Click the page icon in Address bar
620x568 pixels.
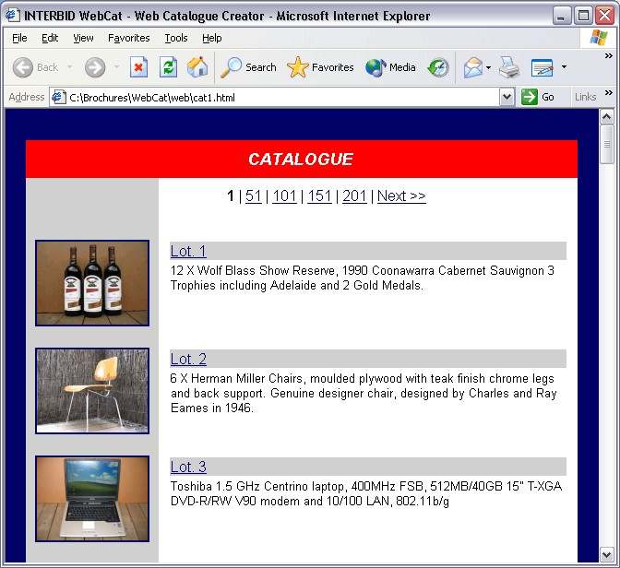coord(58,97)
